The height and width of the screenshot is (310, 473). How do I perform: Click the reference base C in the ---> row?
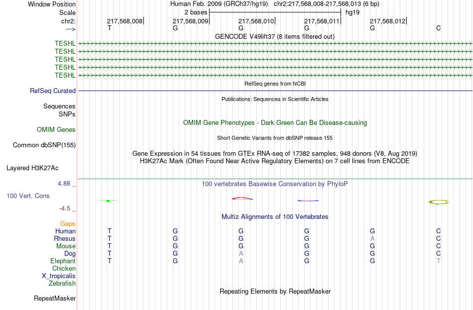(x=438, y=28)
